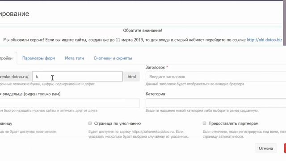The width and height of the screenshot is (286, 161).
Task: Click the Заголовок field label
Action: click(155, 68)
